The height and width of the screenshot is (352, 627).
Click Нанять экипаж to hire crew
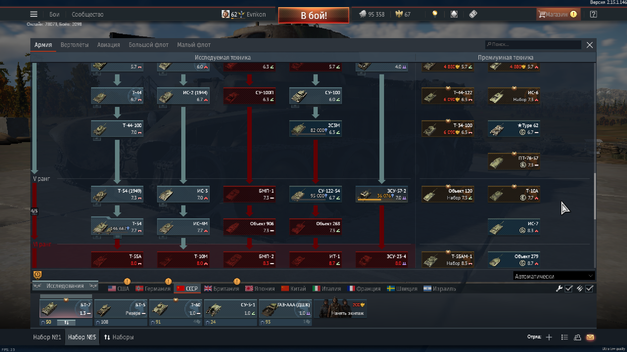pos(341,308)
